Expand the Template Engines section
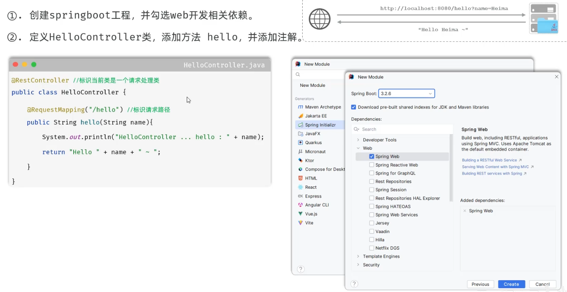 [358, 256]
